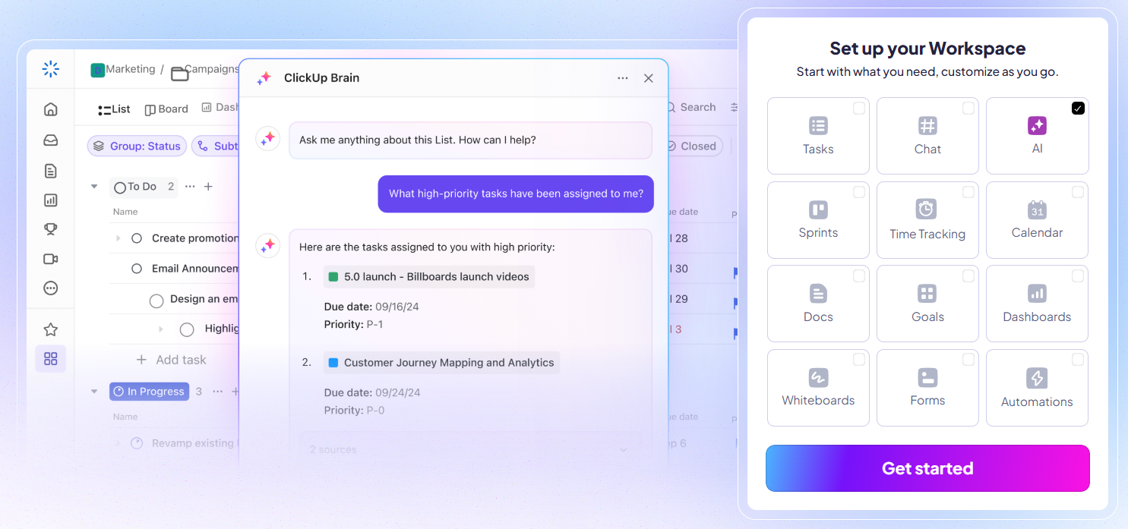Tick the Time Tracking checkbox
1128x529 pixels.
[x=968, y=192]
